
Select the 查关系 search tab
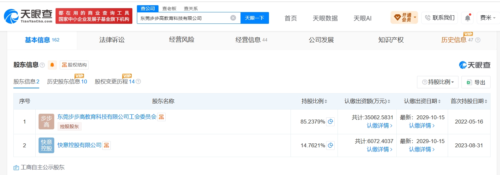pyautogui.click(x=191, y=8)
